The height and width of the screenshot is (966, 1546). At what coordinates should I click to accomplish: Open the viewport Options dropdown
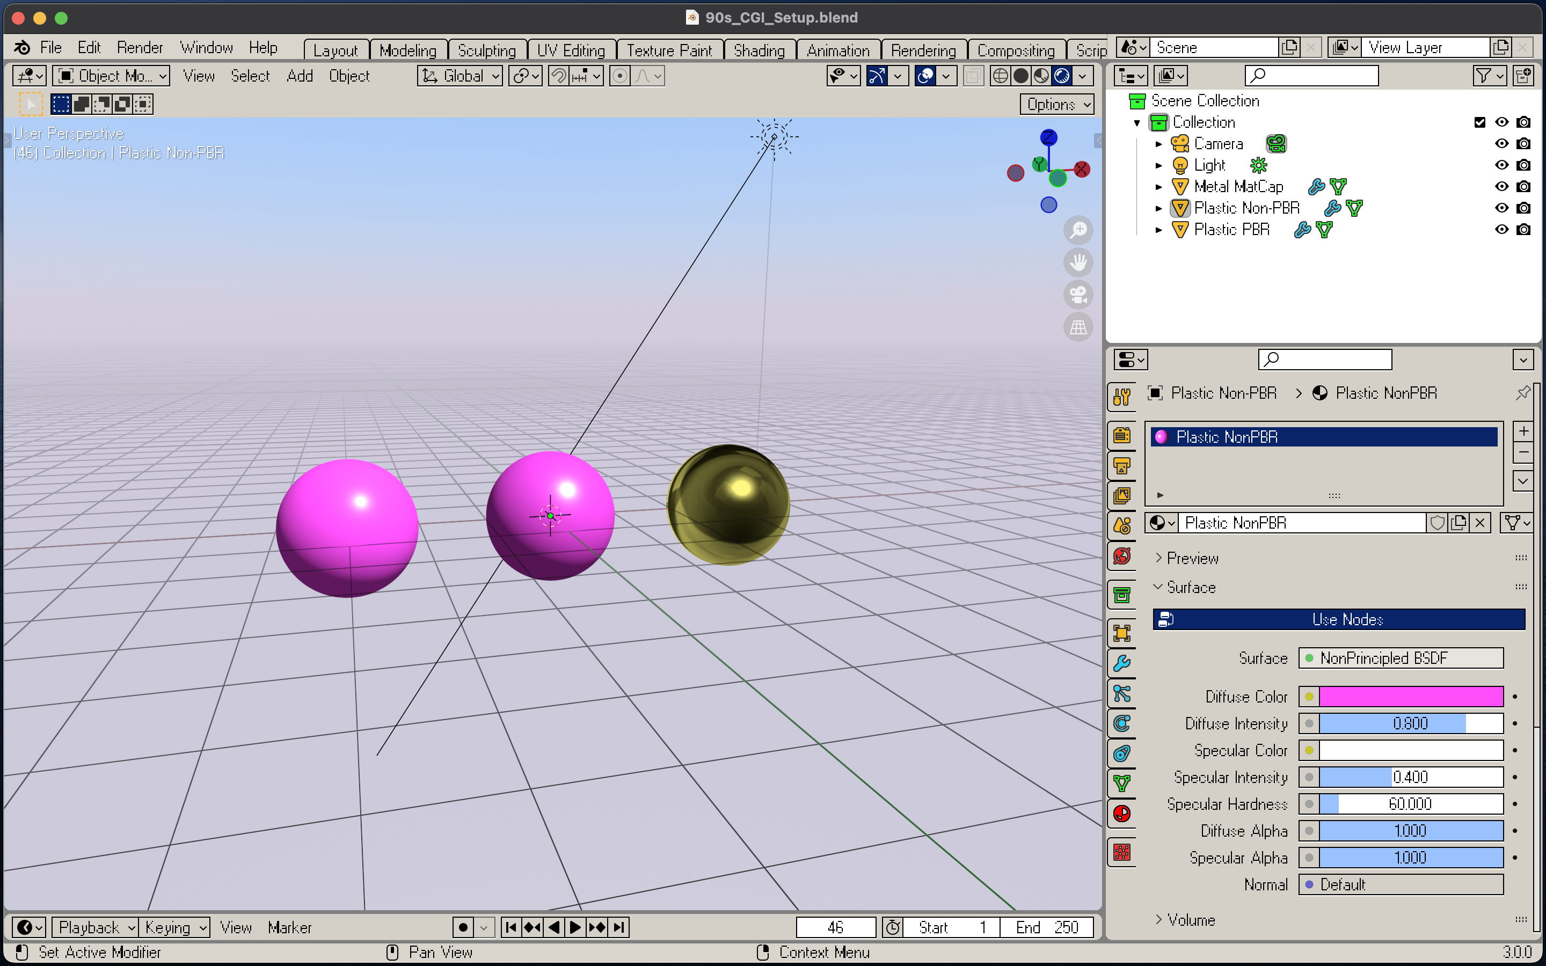1058,104
